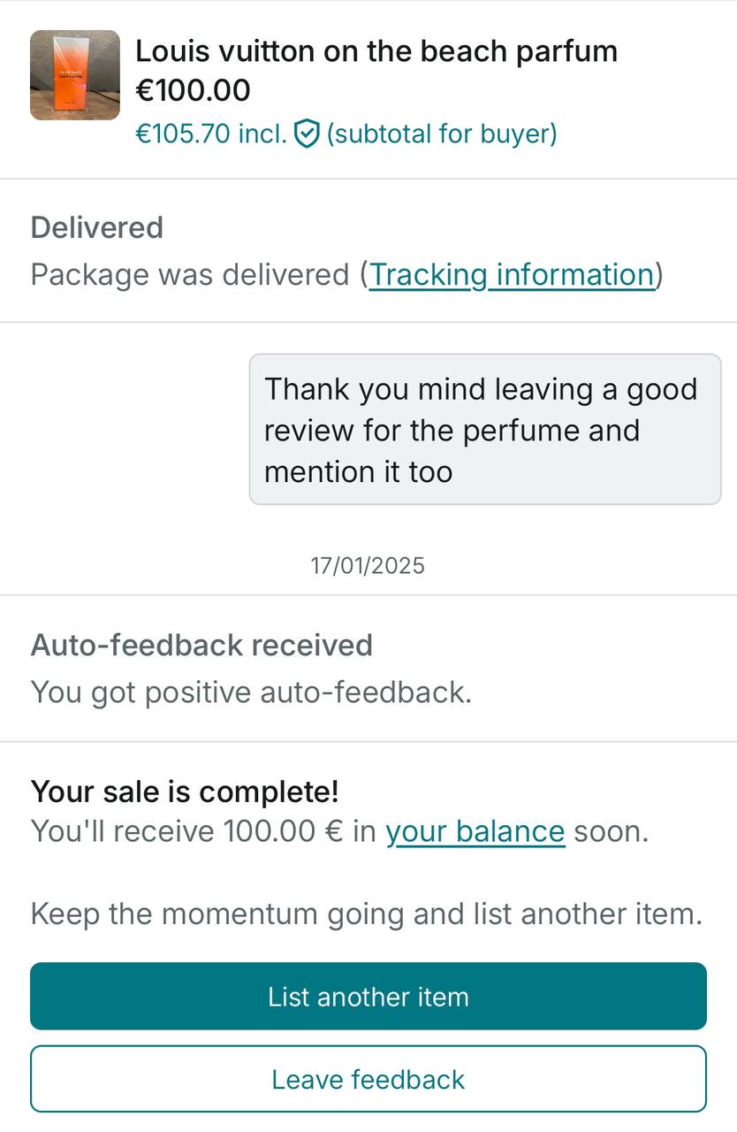Open the Tracking information link
The height and width of the screenshot is (1132, 737).
point(511,275)
